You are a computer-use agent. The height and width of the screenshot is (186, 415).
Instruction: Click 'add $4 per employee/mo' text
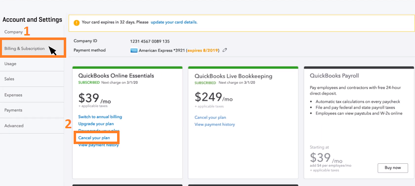pos(331,166)
